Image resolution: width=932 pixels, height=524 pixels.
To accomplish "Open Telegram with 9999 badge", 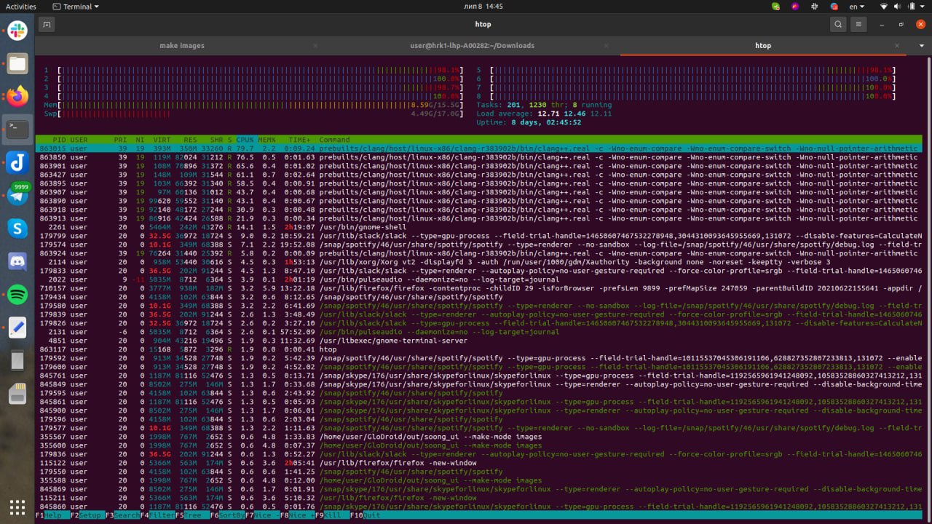I will click(x=17, y=195).
